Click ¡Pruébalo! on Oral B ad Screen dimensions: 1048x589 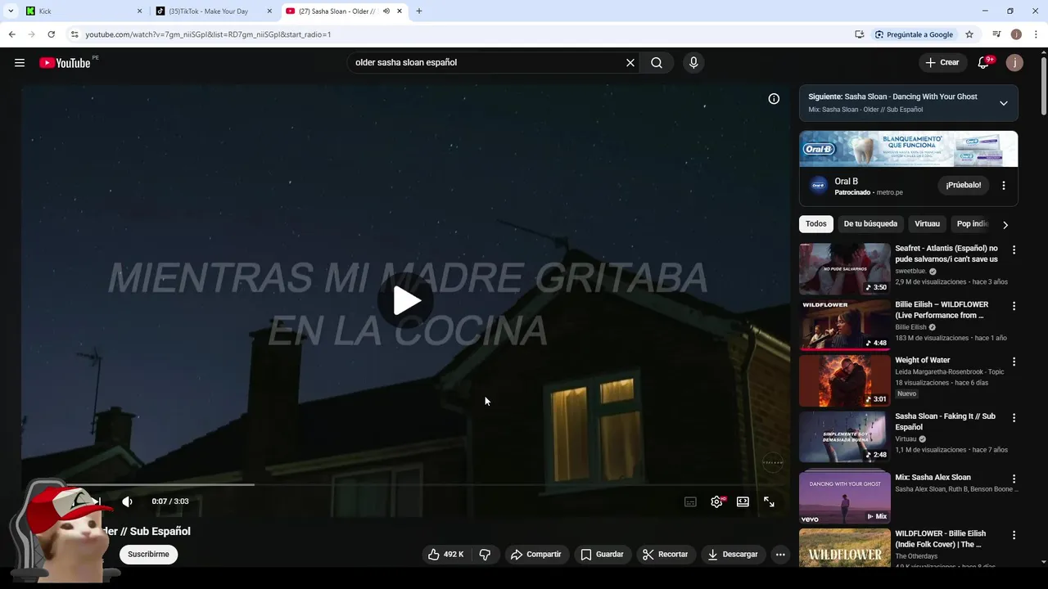pyautogui.click(x=963, y=186)
